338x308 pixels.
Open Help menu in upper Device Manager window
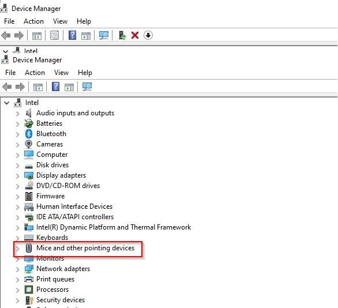[84, 21]
